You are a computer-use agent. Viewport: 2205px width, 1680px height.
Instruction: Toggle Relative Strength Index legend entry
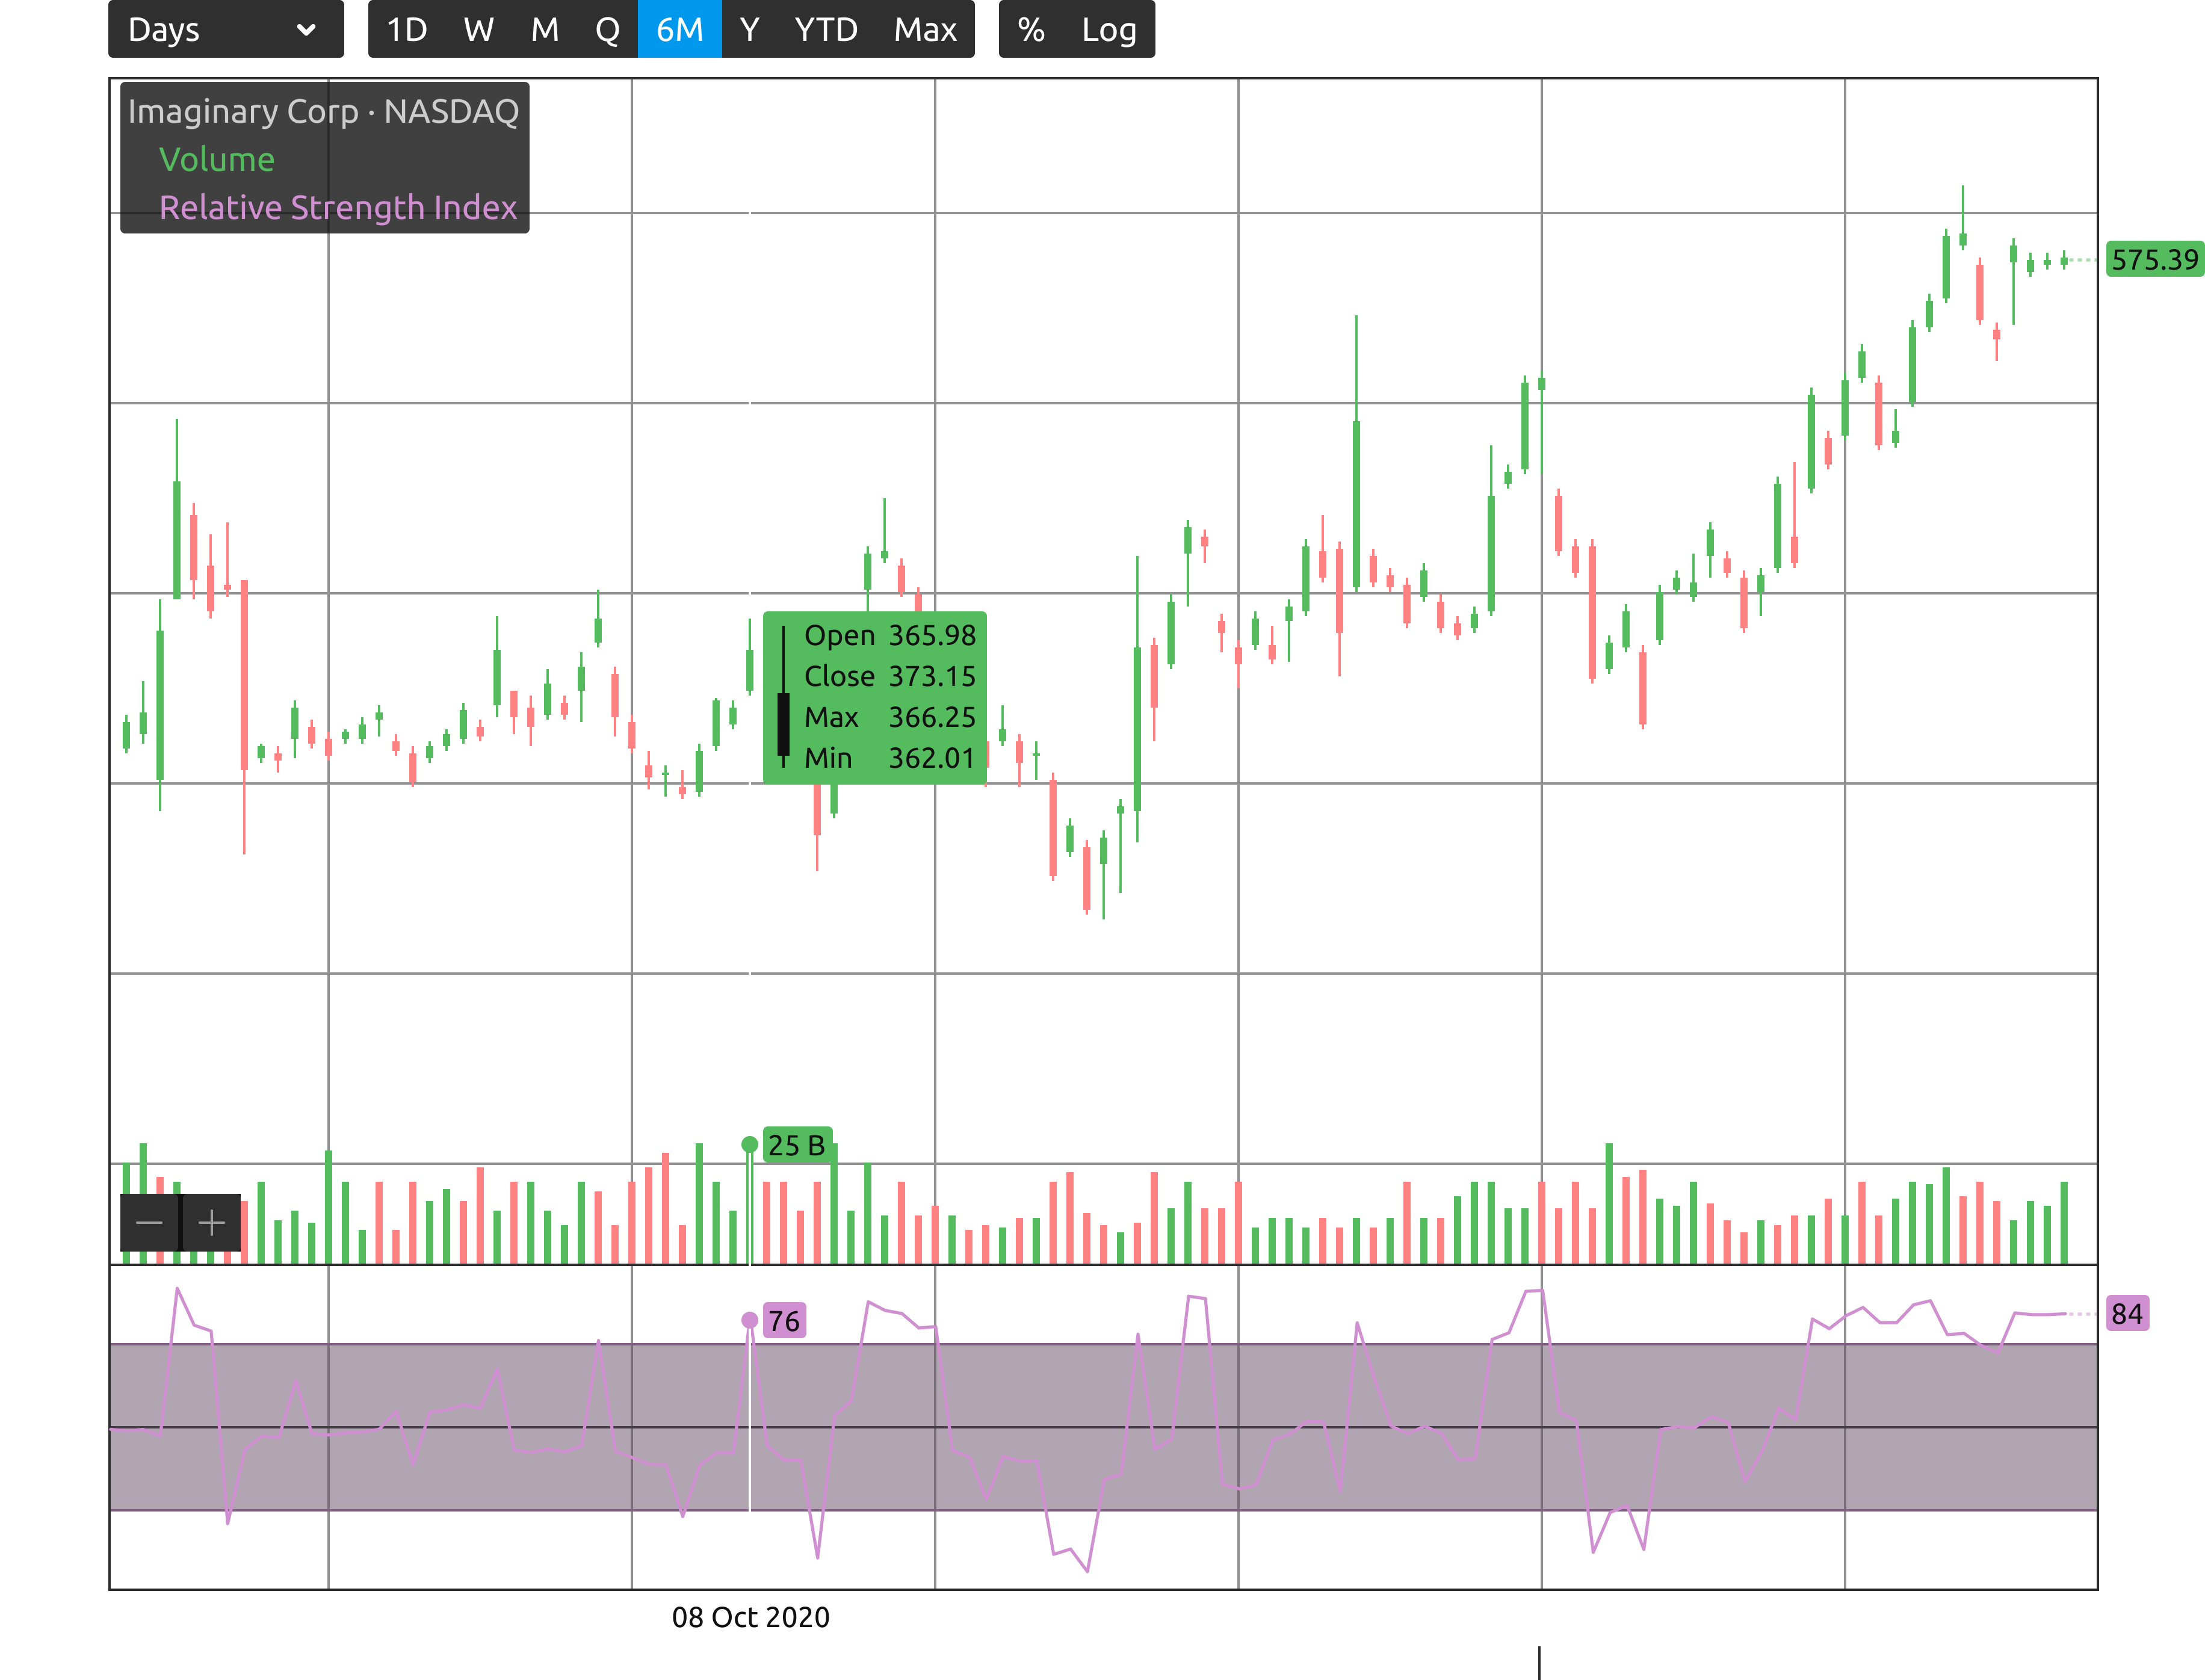tap(338, 208)
